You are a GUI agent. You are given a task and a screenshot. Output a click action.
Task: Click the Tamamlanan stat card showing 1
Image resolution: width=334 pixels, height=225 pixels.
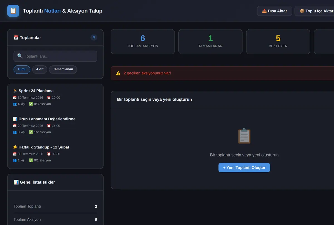pyautogui.click(x=210, y=42)
